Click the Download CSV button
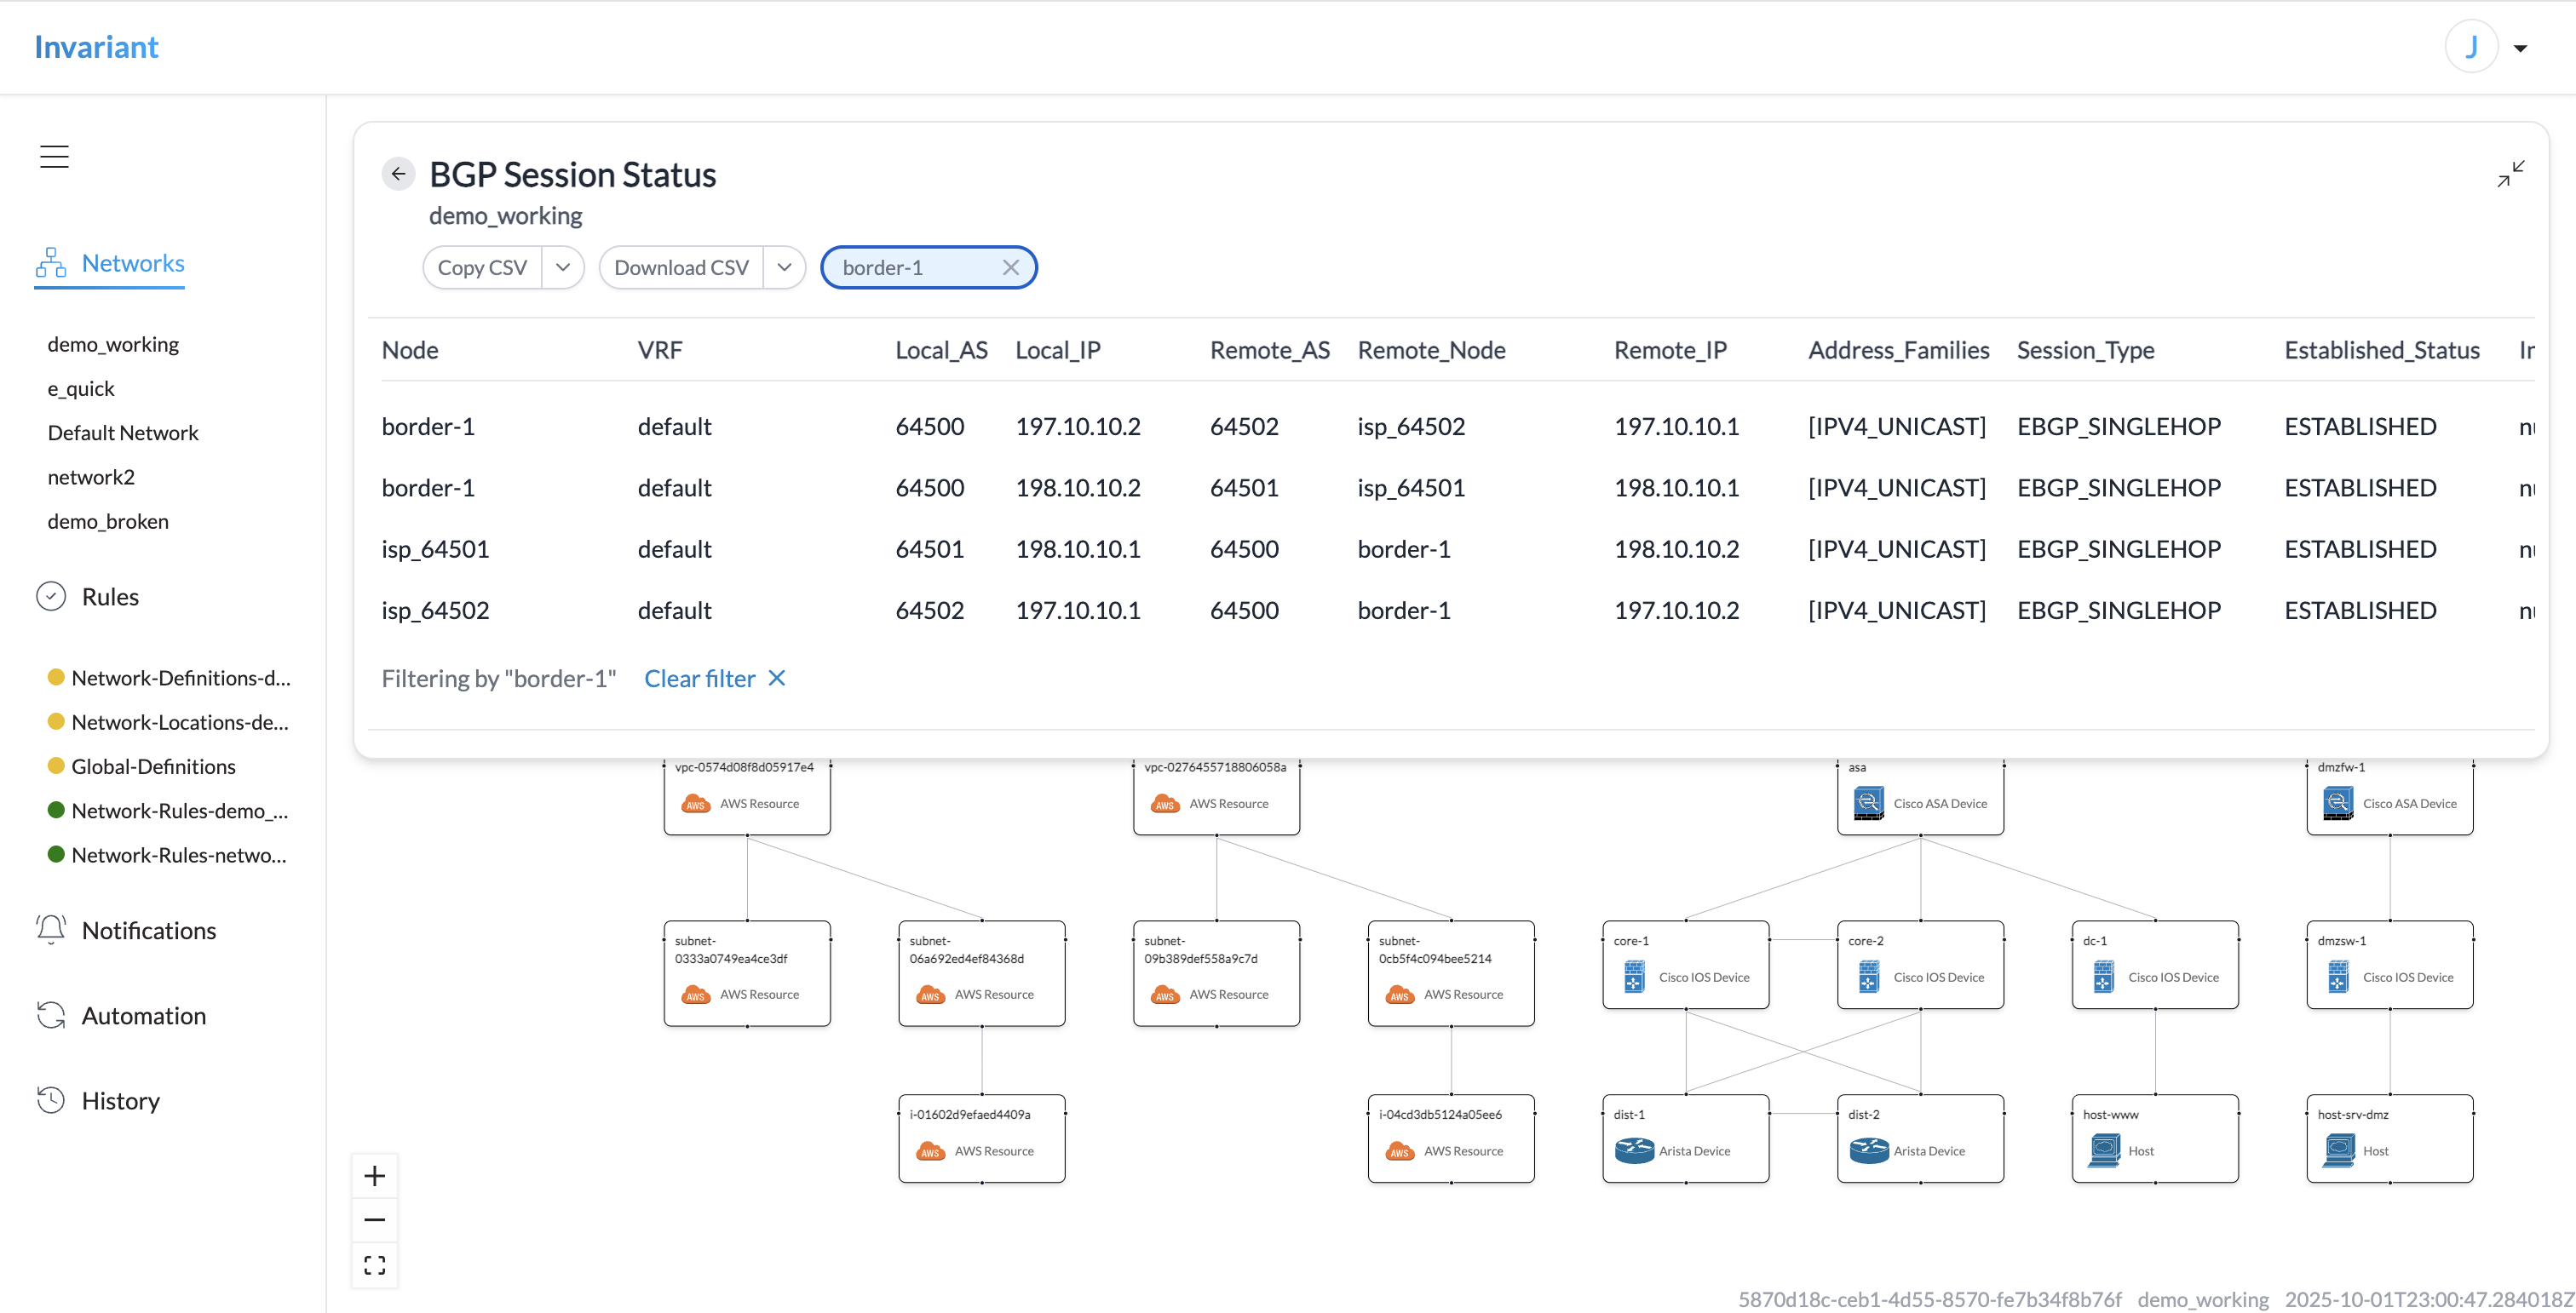The image size is (2576, 1313). point(681,268)
